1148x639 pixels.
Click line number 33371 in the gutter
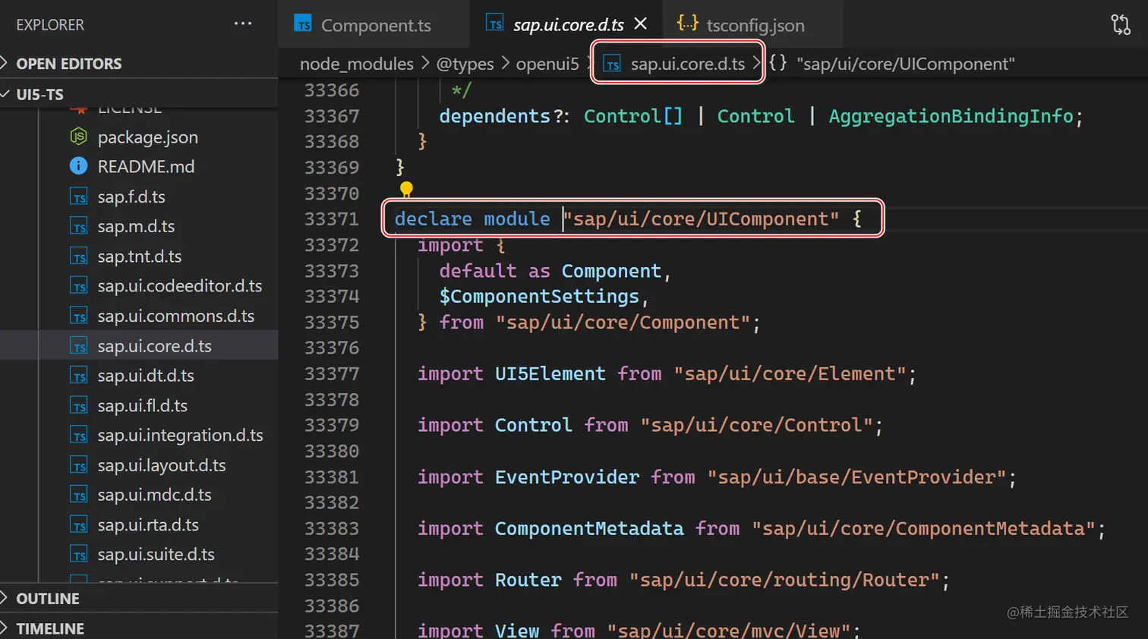coord(332,219)
